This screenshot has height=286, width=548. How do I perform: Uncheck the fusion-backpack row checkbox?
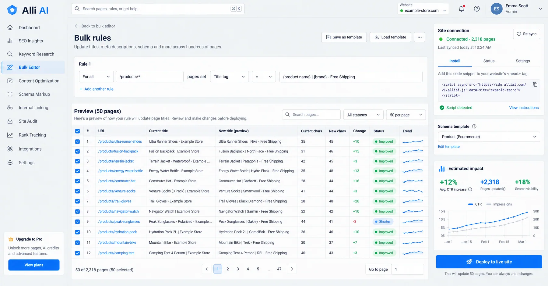pos(77,151)
